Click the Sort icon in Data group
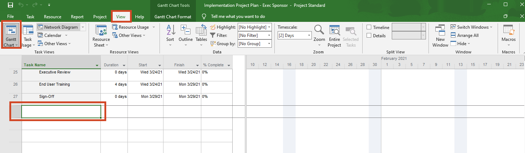This screenshot has height=153, width=525. 170,32
